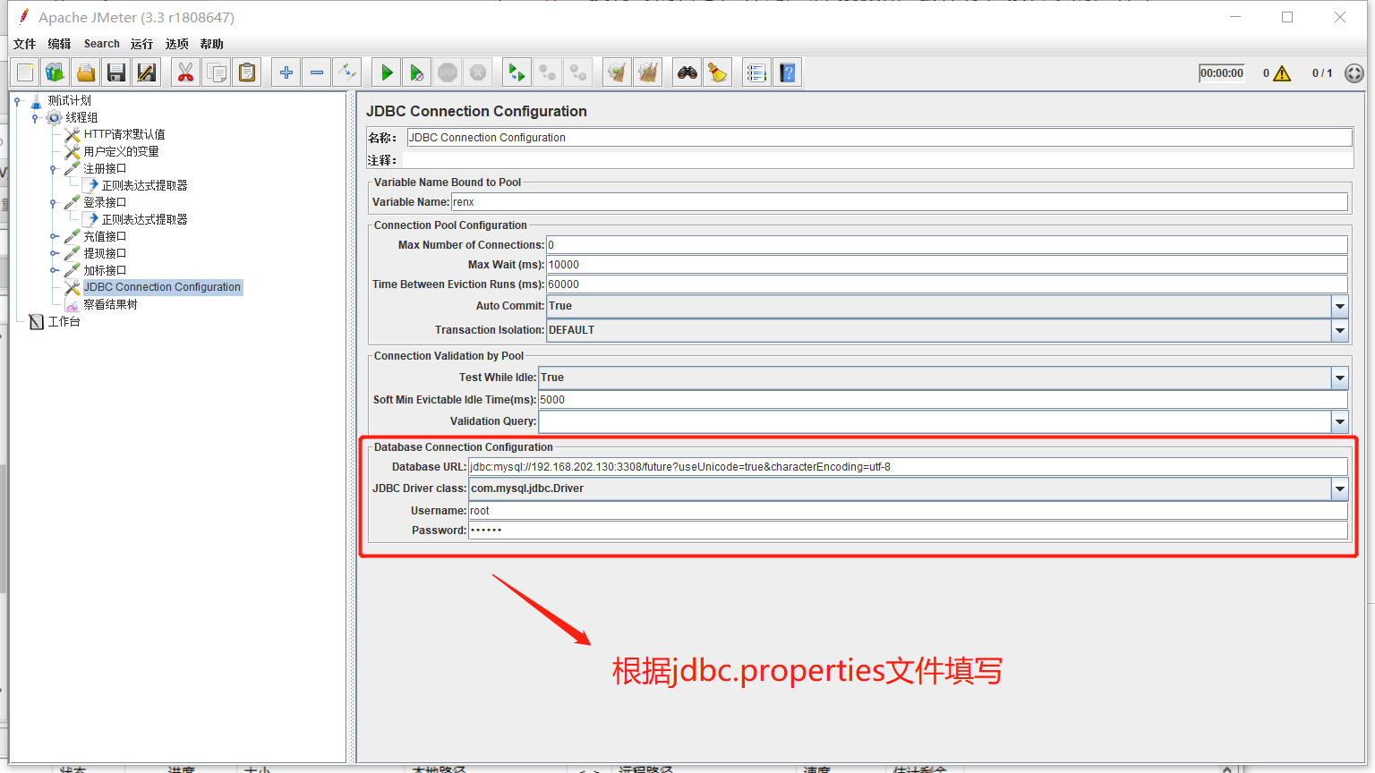Click the yellow warning triangle log icon
The height and width of the screenshot is (773, 1375).
pyautogui.click(x=1282, y=73)
